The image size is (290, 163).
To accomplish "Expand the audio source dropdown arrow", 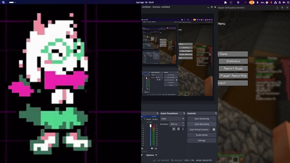I will point(145,119).
